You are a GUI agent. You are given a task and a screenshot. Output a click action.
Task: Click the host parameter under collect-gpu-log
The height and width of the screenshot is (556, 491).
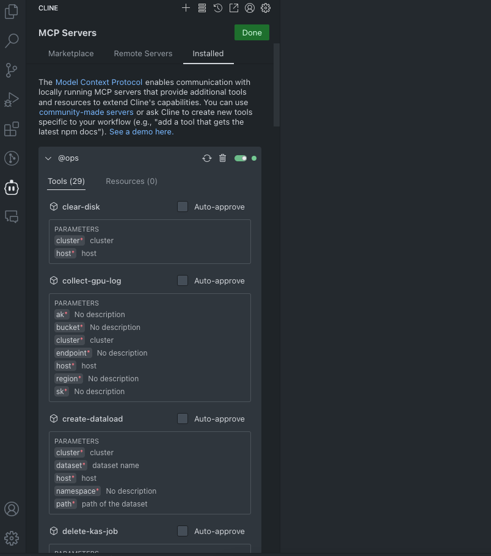coord(65,365)
